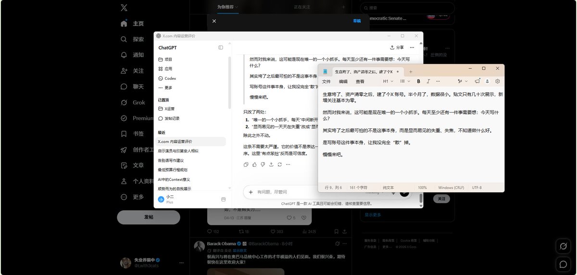Open the 书签 bookmark icon on X
The image size is (577, 275).
[x=124, y=134]
